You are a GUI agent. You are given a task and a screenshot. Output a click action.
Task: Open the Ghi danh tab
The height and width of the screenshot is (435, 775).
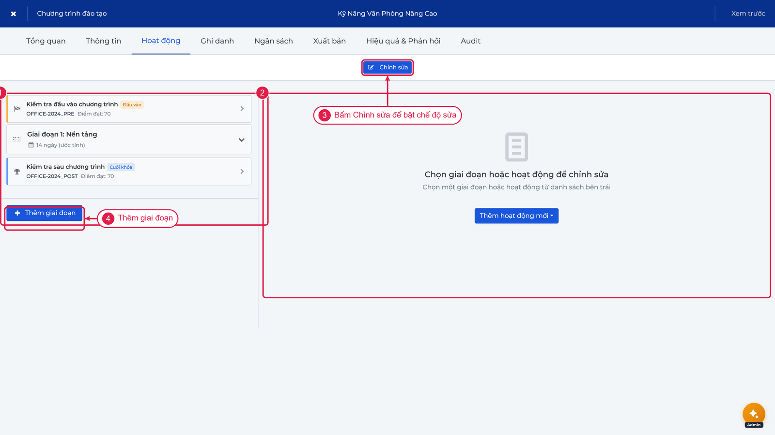point(217,41)
